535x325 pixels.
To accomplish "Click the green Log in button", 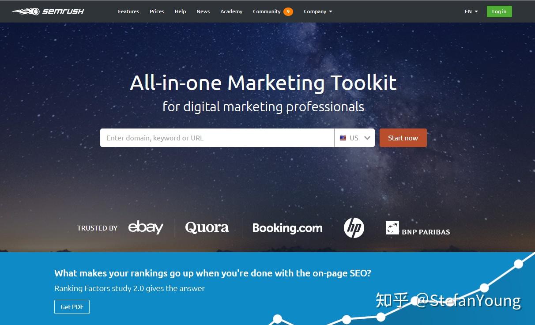I will pyautogui.click(x=499, y=11).
